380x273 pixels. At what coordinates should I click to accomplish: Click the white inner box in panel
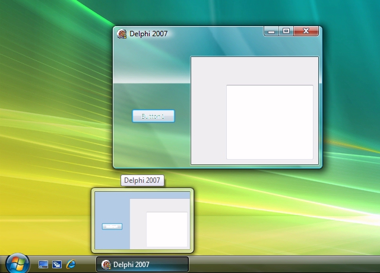270,122
